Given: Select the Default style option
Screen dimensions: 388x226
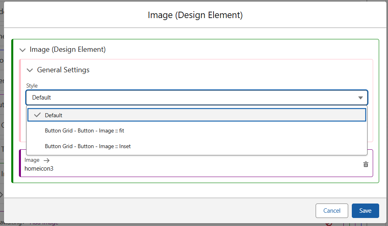Looking at the screenshot, I should (53, 115).
